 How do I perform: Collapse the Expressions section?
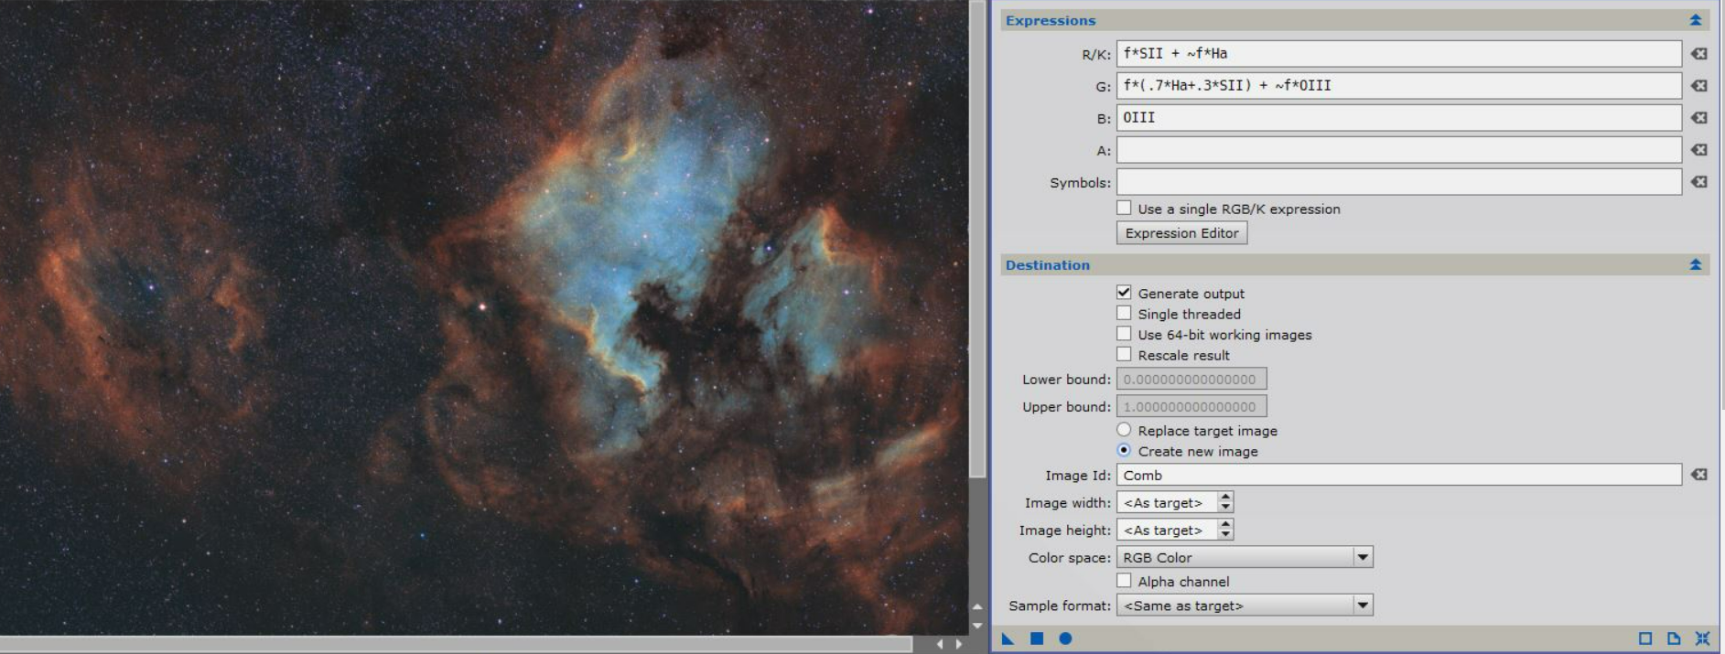[1695, 20]
